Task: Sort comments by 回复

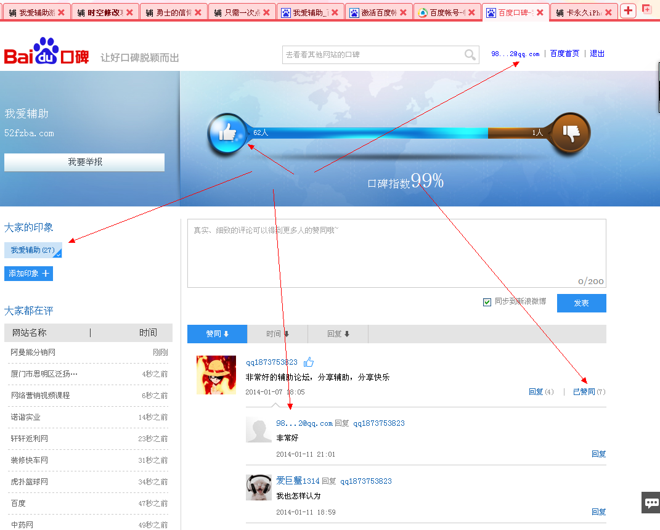Action: [x=338, y=334]
